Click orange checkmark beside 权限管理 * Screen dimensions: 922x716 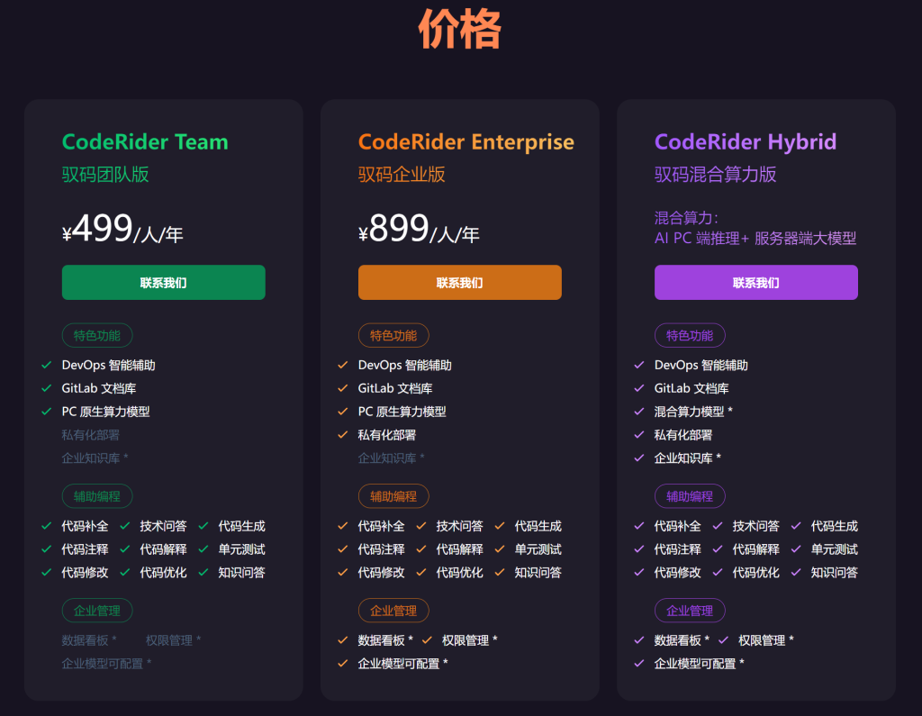[x=427, y=640]
